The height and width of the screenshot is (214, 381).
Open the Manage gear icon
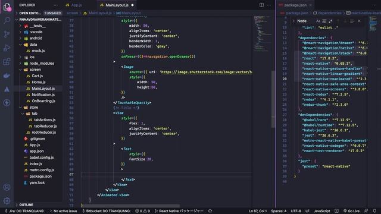pyautogui.click(x=7, y=201)
